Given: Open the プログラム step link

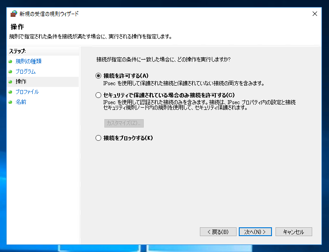Looking at the screenshot, I should [x=26, y=71].
